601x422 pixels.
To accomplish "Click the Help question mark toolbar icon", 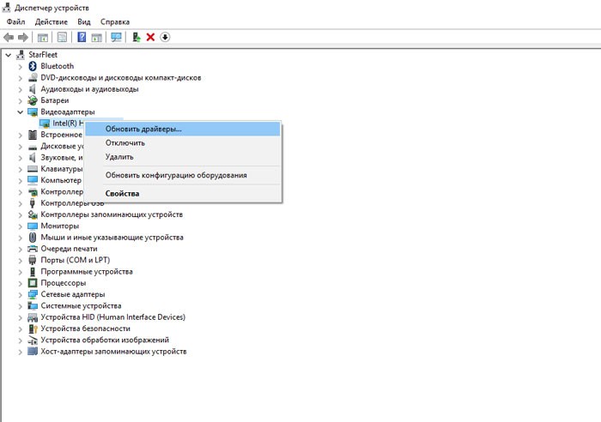I will (82, 37).
